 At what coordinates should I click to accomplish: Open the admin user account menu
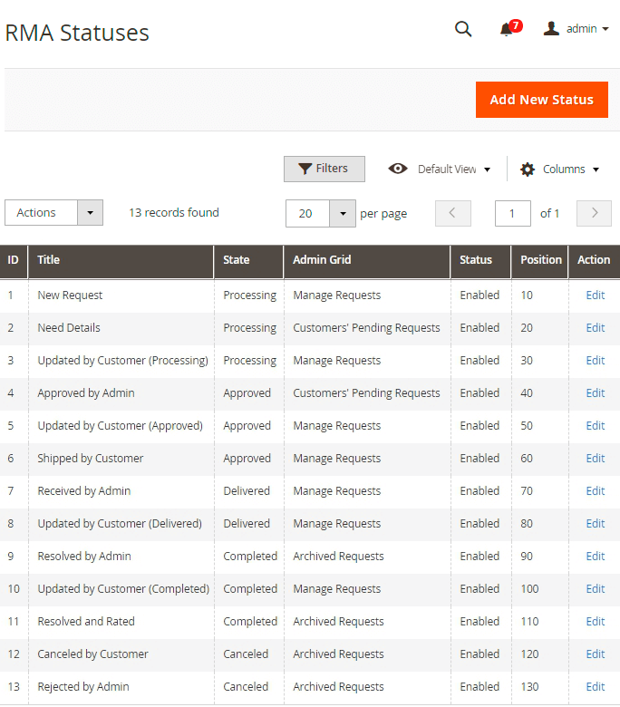click(576, 29)
